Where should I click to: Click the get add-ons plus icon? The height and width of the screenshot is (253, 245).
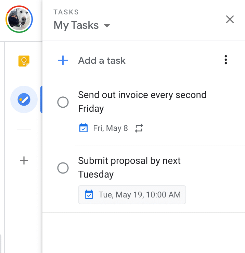[24, 160]
